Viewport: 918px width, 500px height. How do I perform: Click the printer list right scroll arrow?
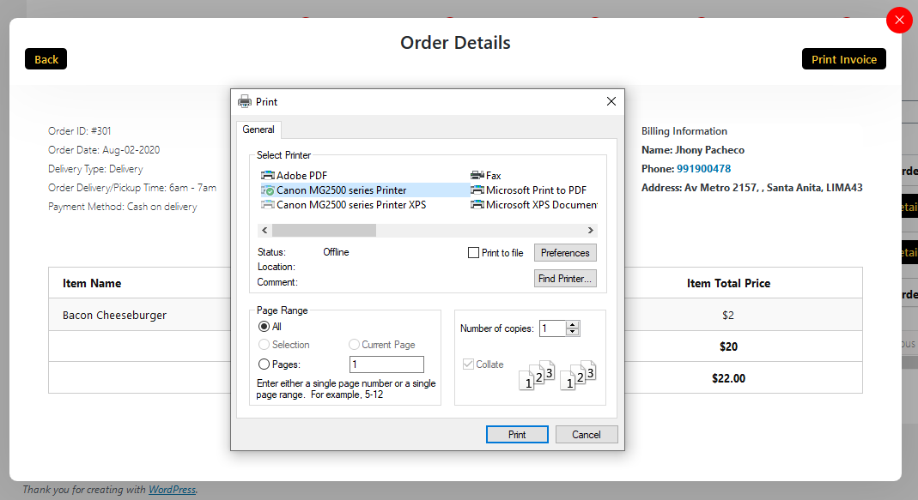click(591, 231)
